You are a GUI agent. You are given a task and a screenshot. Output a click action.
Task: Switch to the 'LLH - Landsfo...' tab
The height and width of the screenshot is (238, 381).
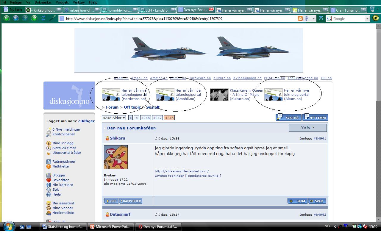click(x=157, y=10)
